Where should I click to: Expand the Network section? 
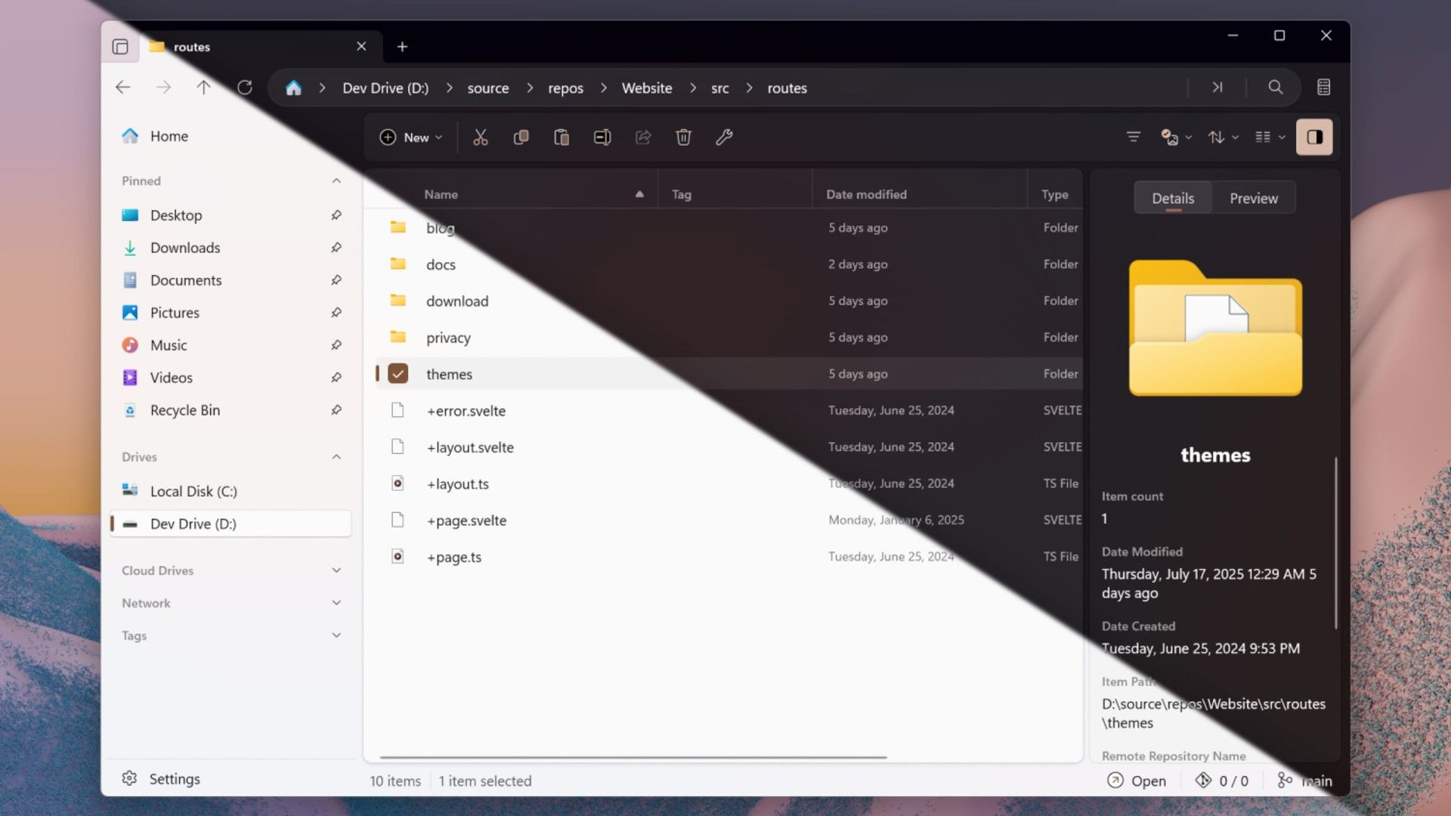(336, 603)
